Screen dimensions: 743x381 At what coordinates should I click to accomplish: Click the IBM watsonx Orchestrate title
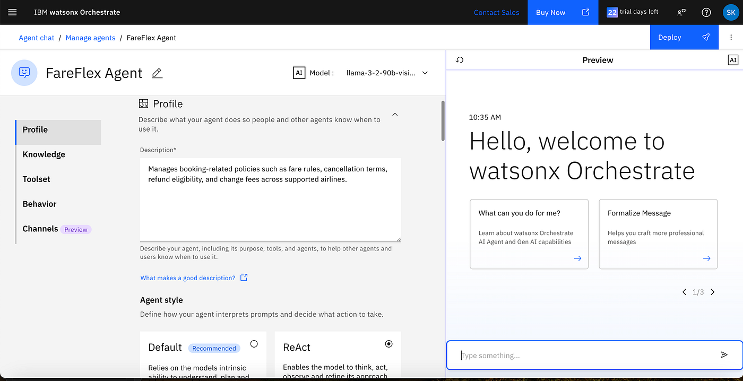tap(77, 12)
